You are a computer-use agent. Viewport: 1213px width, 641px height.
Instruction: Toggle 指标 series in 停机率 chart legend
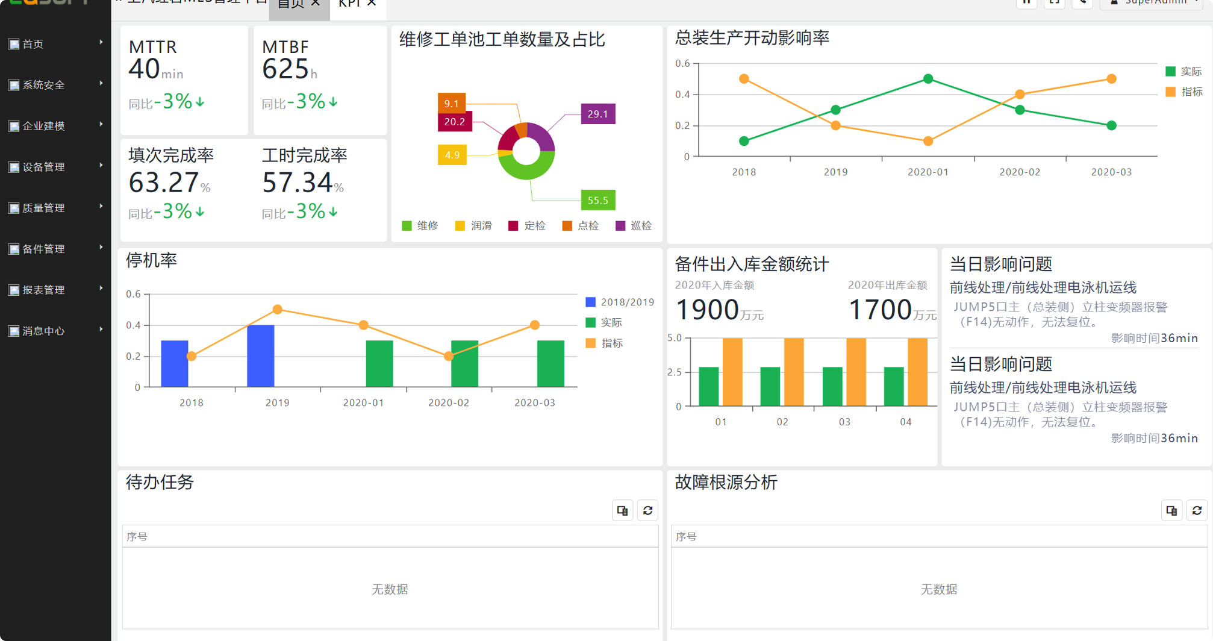(604, 343)
